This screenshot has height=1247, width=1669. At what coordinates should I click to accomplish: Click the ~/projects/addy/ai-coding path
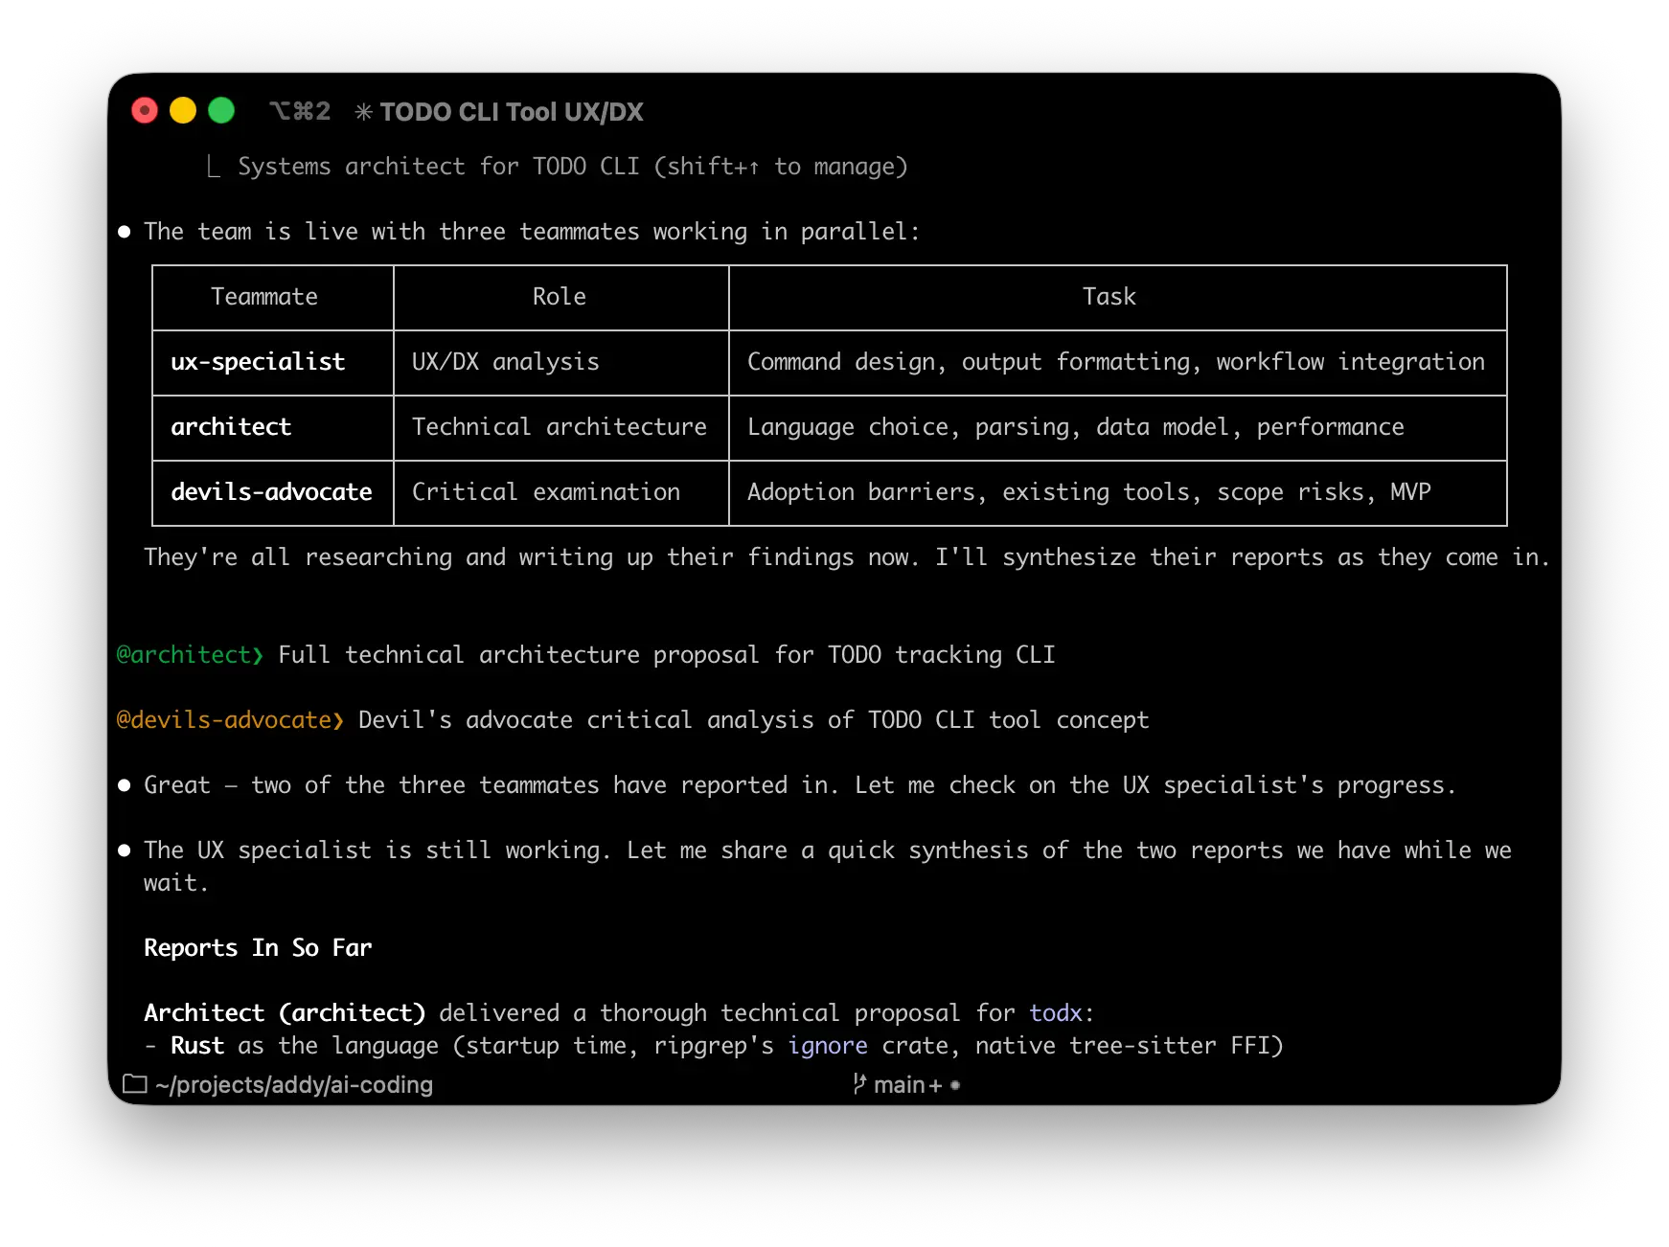click(x=294, y=1084)
